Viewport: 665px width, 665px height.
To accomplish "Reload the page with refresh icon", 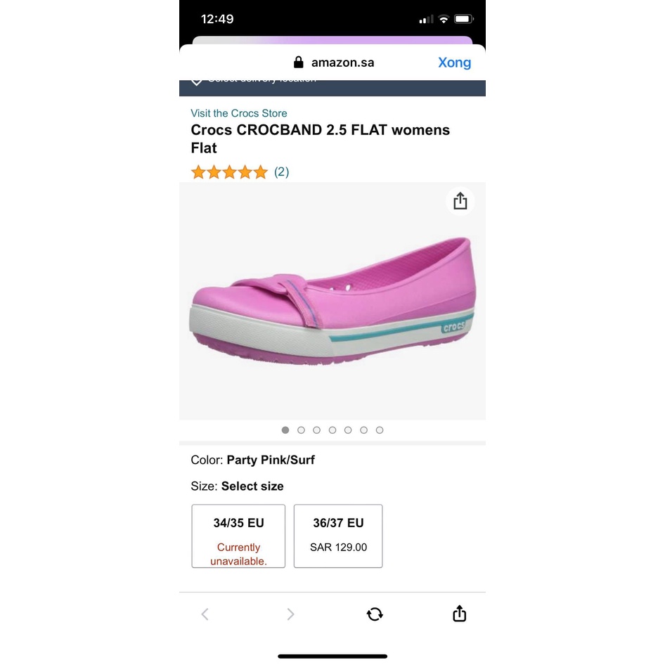I will point(375,614).
